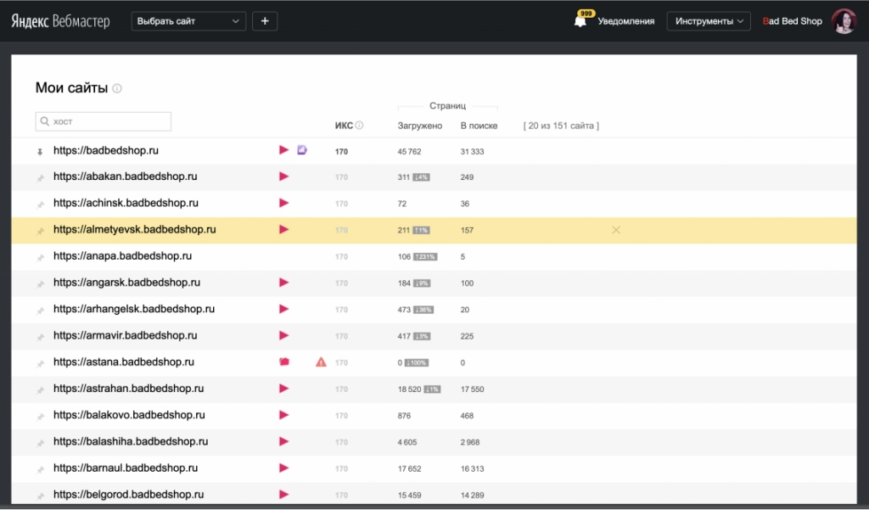Click the warning triangle for astana.badbedshop.ru
Image resolution: width=869 pixels, height=510 pixels.
[321, 362]
